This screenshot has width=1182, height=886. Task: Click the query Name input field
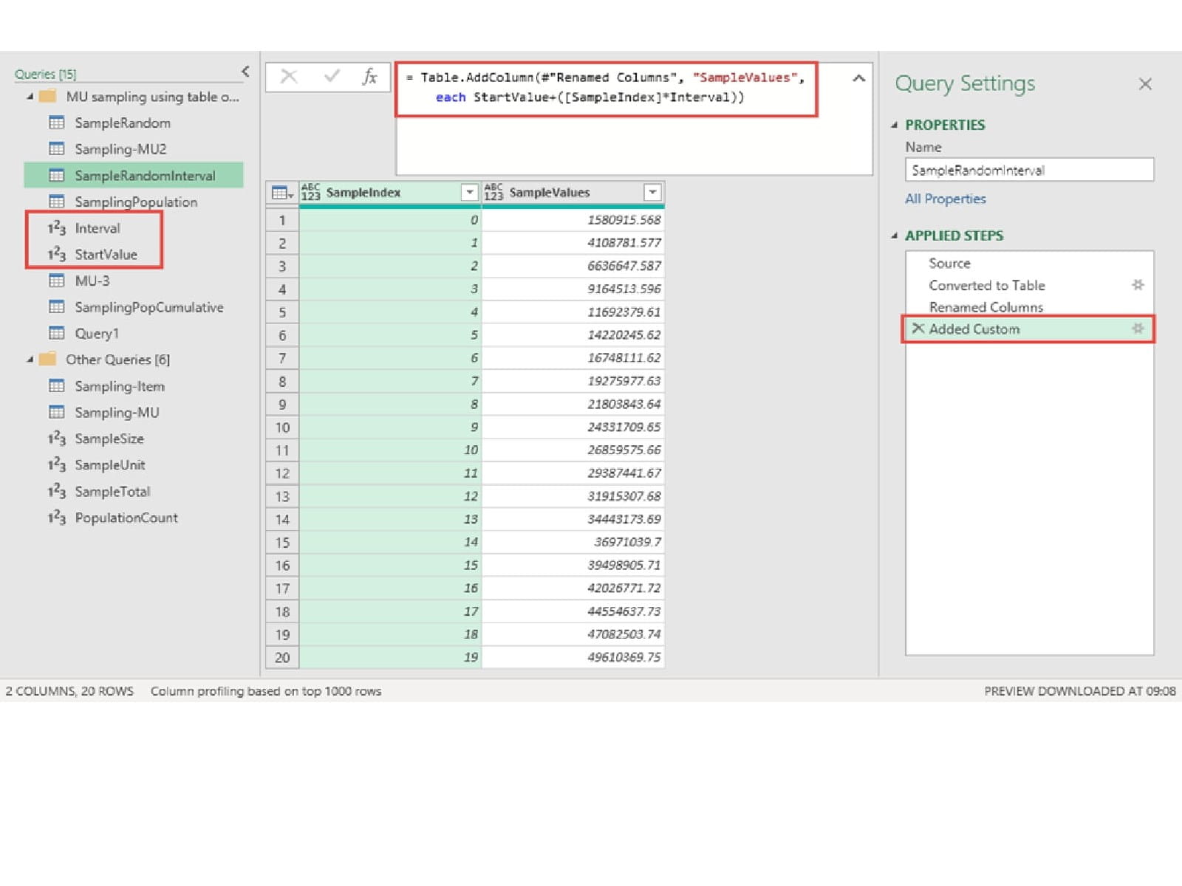pos(1028,170)
